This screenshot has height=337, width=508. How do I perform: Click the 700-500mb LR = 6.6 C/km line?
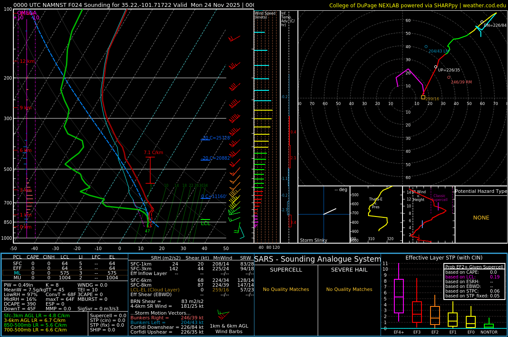coord(35,330)
